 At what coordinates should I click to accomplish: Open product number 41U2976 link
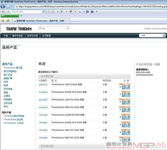(43, 92)
